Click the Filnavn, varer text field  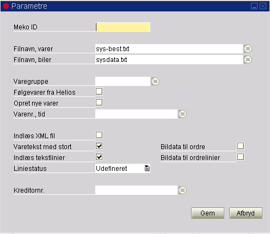coord(169,49)
